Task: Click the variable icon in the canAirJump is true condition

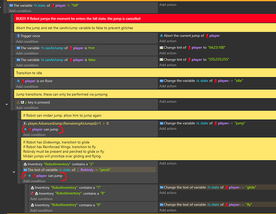Action: tap(18, 48)
